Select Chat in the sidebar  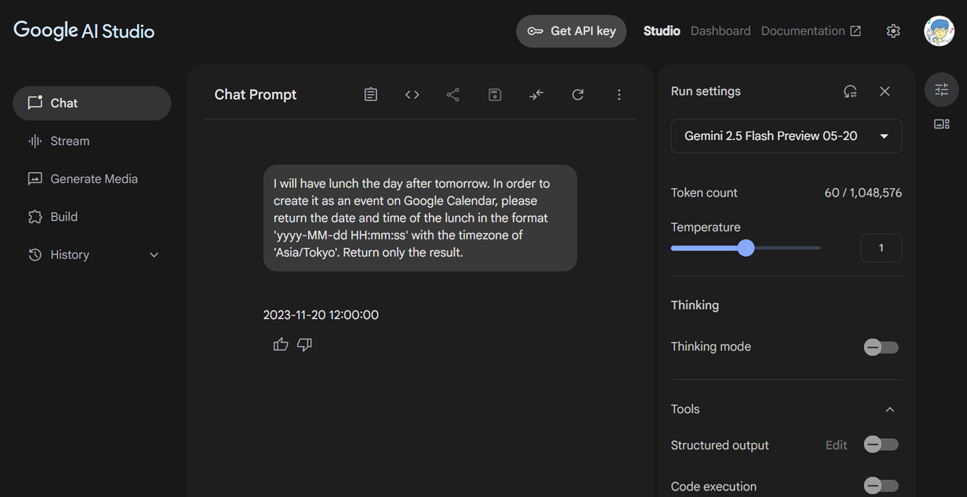(92, 103)
